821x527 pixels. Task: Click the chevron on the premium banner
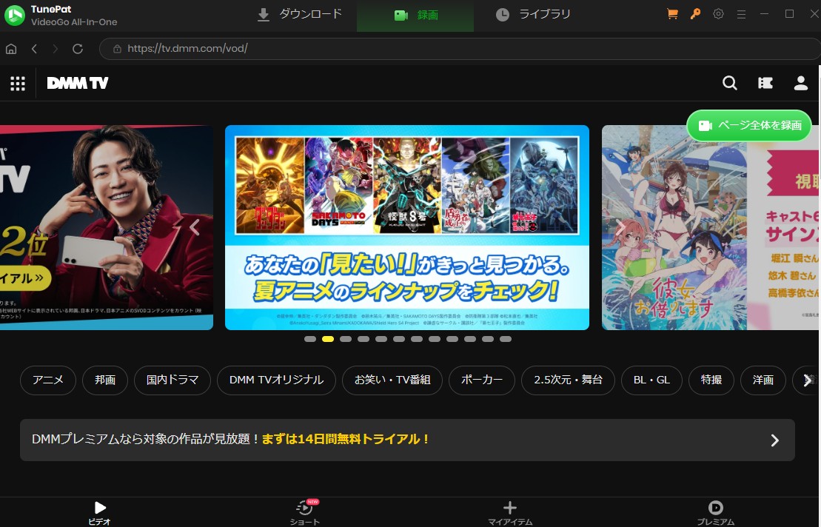pos(775,440)
